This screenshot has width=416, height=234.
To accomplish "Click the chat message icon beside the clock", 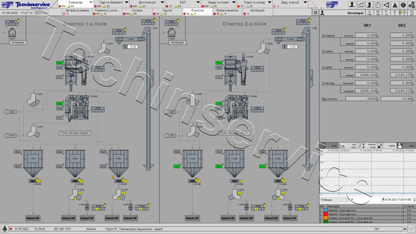I will point(38,12).
